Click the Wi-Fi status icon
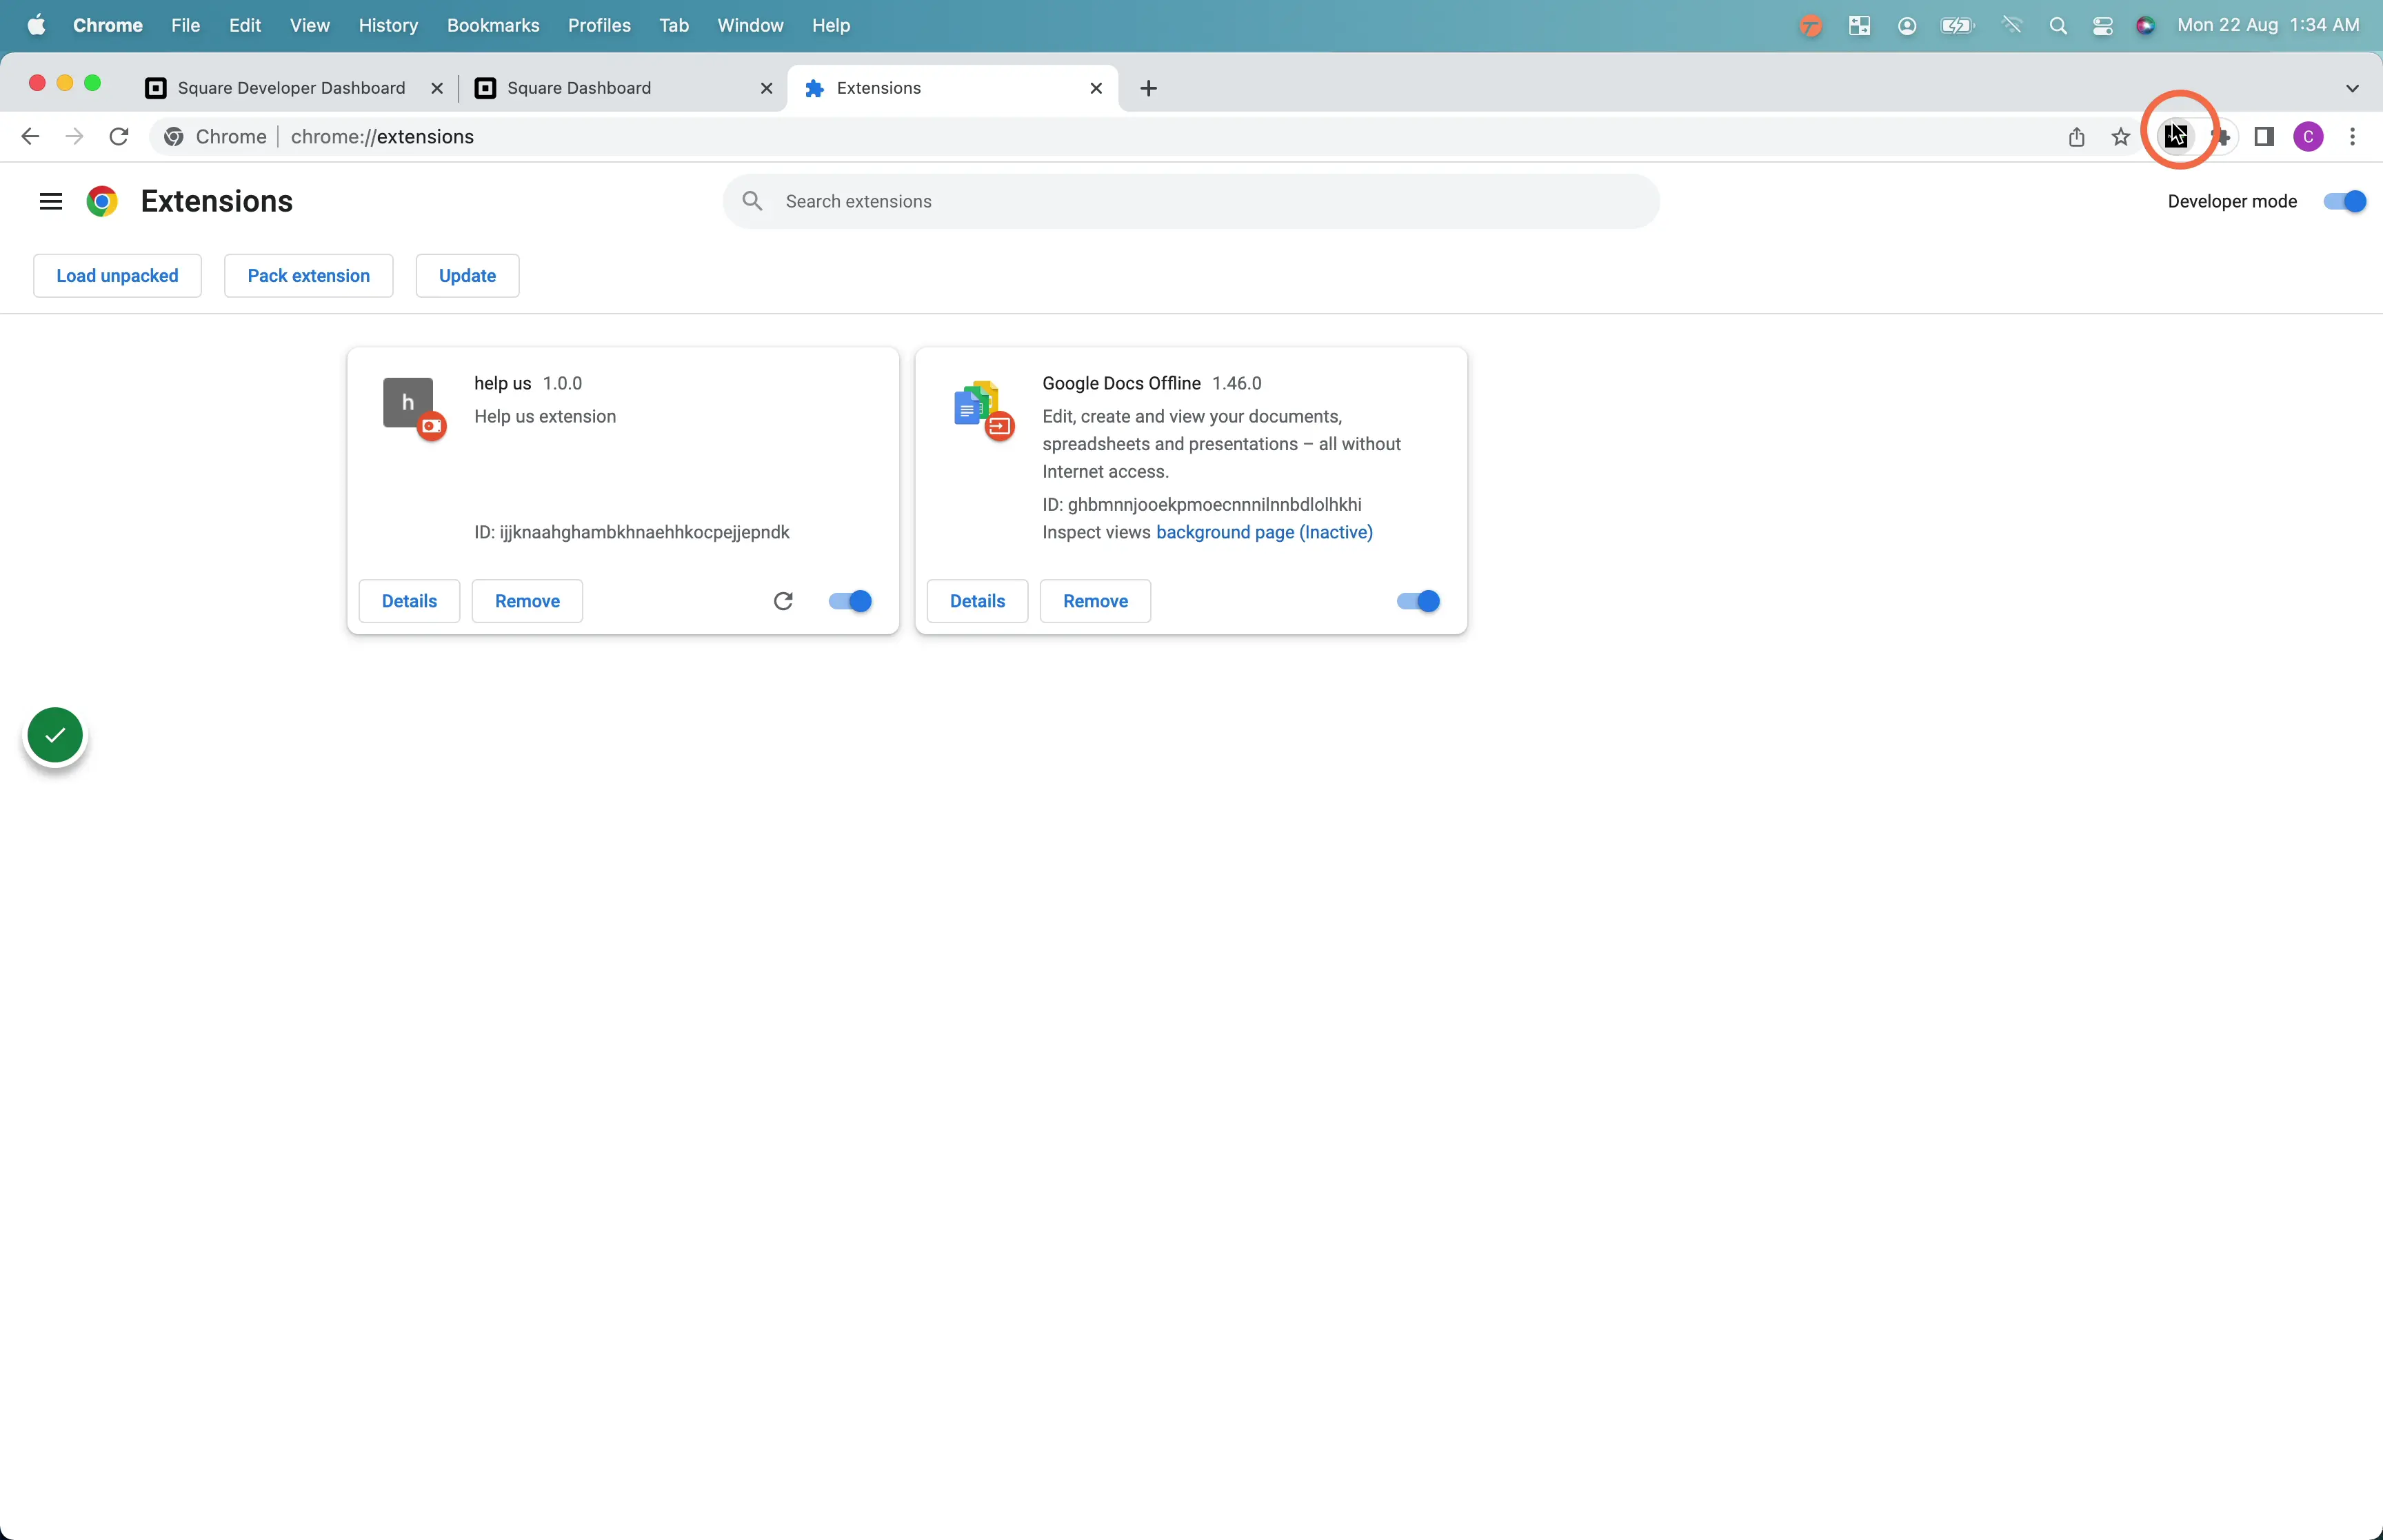Screen dimensions: 2383x1540 coord(2012,26)
